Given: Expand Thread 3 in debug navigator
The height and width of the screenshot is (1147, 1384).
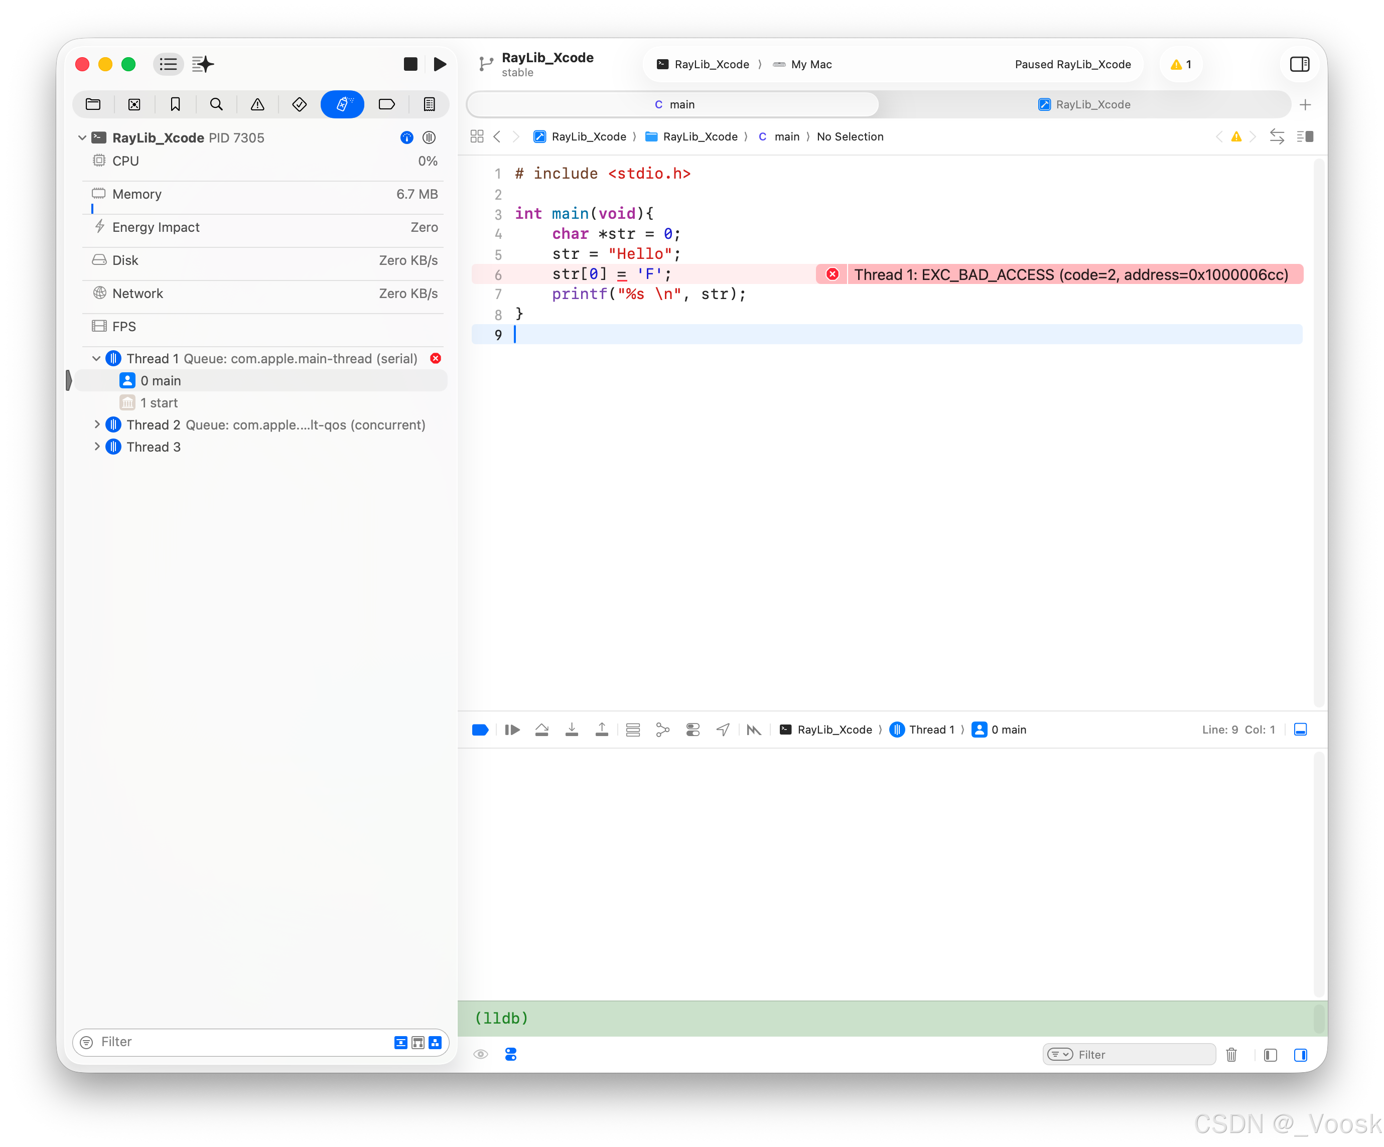Looking at the screenshot, I should coord(96,447).
